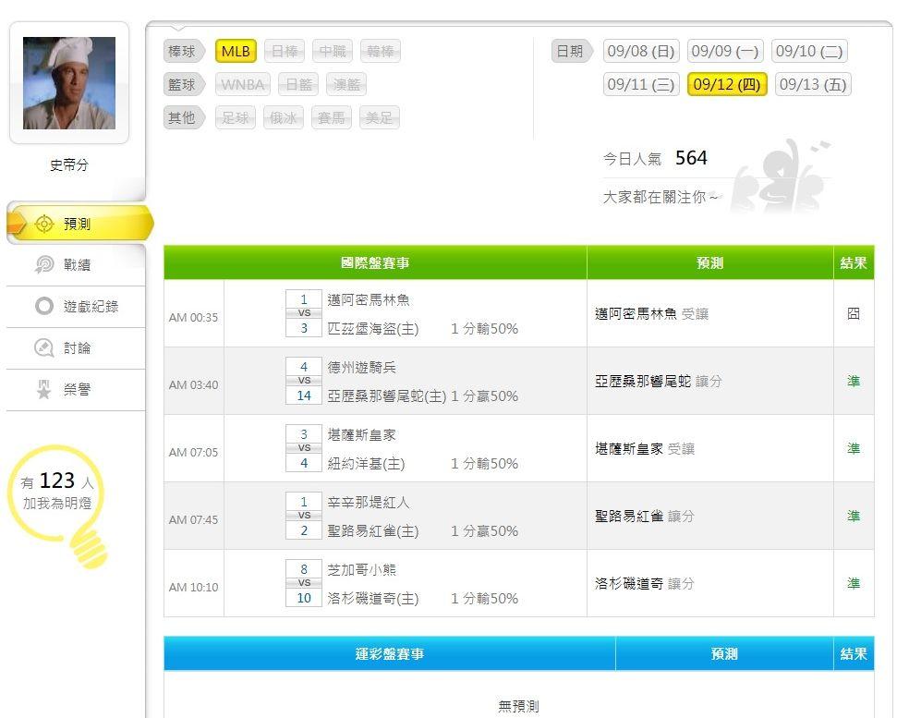The width and height of the screenshot is (909, 718).
Task: Click 芝加哥小熊 team name
Action: pos(362,569)
